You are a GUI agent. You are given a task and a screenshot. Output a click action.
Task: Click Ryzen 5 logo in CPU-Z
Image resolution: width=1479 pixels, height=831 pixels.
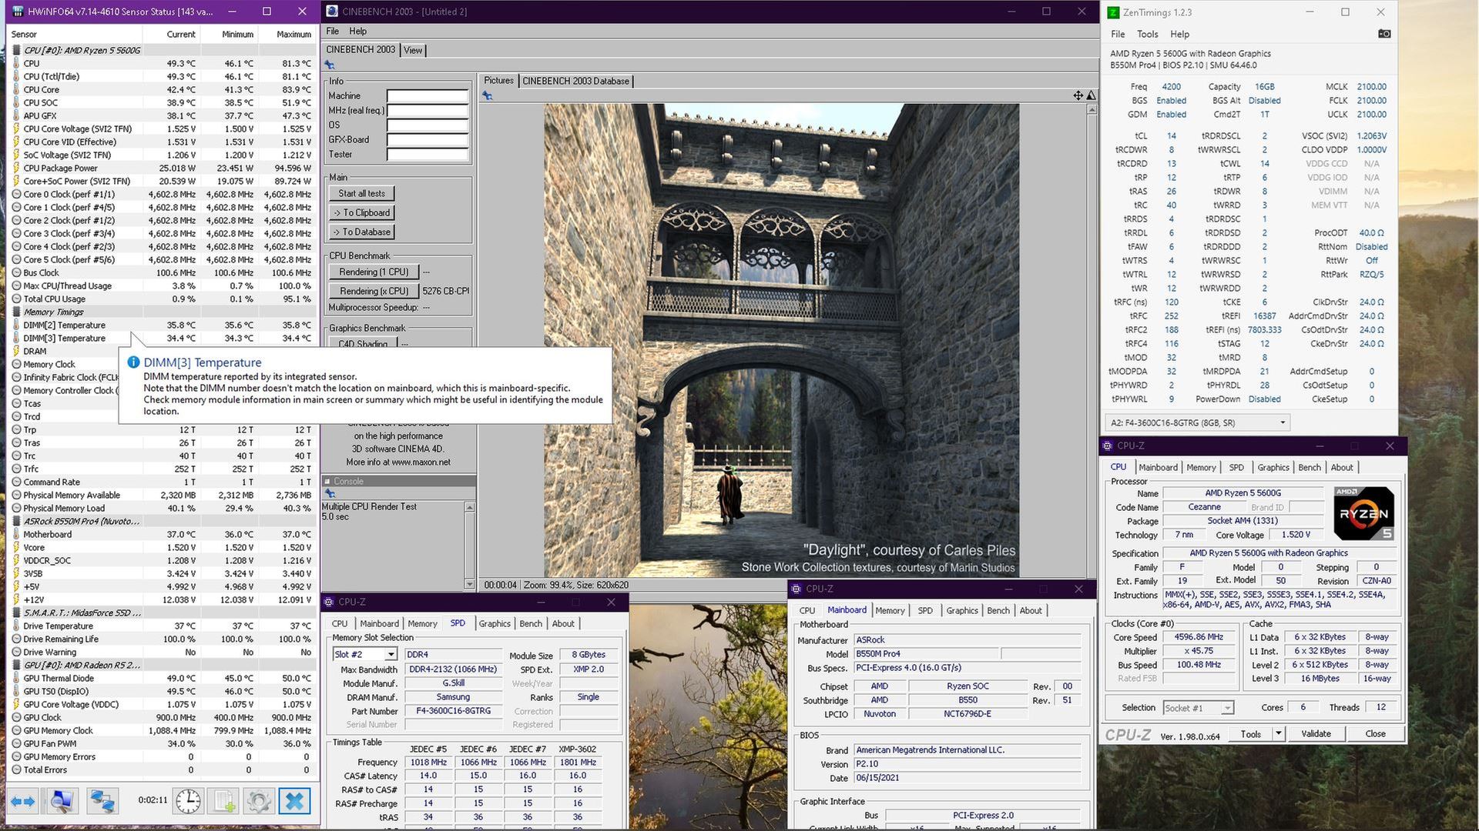(1363, 513)
